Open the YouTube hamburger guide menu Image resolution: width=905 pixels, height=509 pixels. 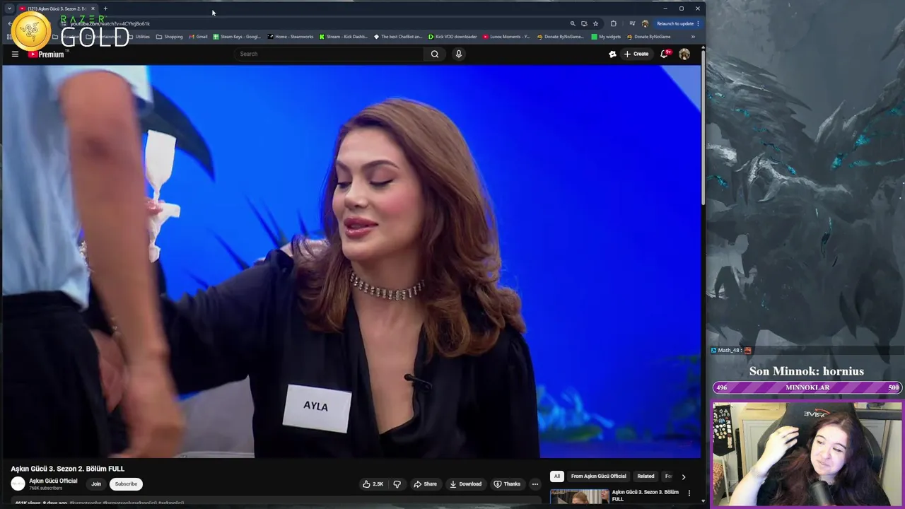coord(15,54)
